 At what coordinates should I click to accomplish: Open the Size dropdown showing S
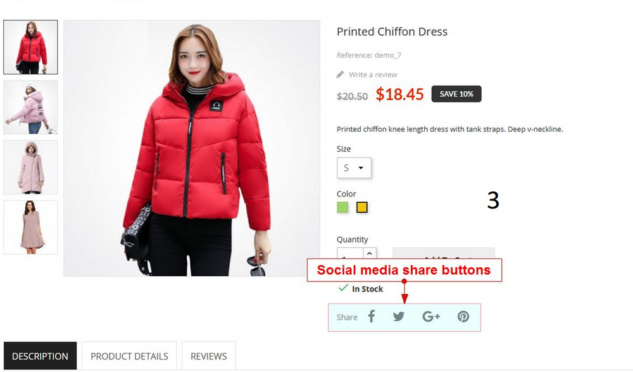point(354,167)
